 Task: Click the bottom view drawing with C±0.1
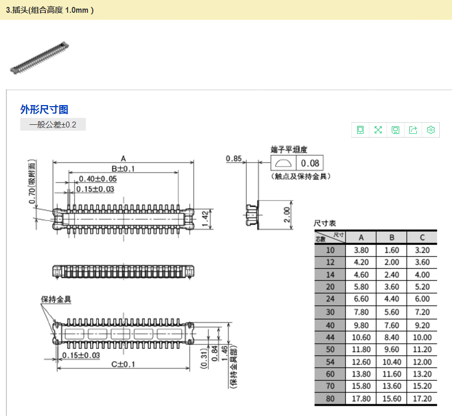123,334
